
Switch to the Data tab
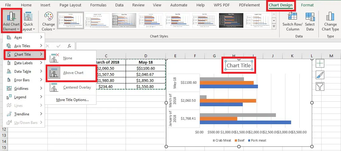(x=119, y=5)
